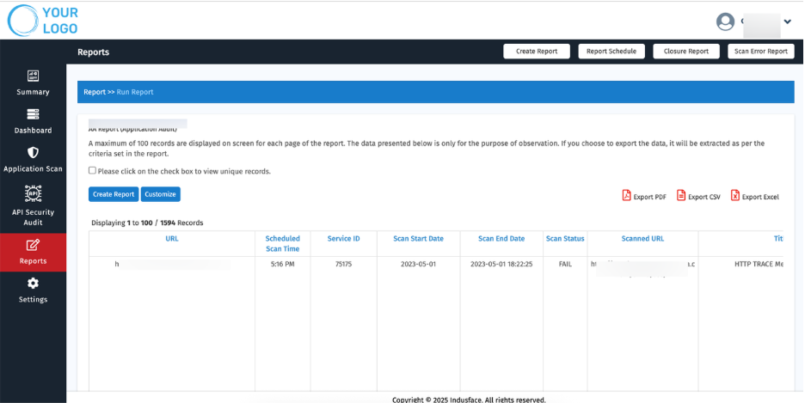Click the 2023-05-01 scan start date cell

coord(419,265)
